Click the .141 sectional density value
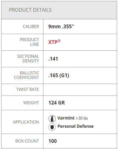 pyautogui.click(x=53, y=59)
